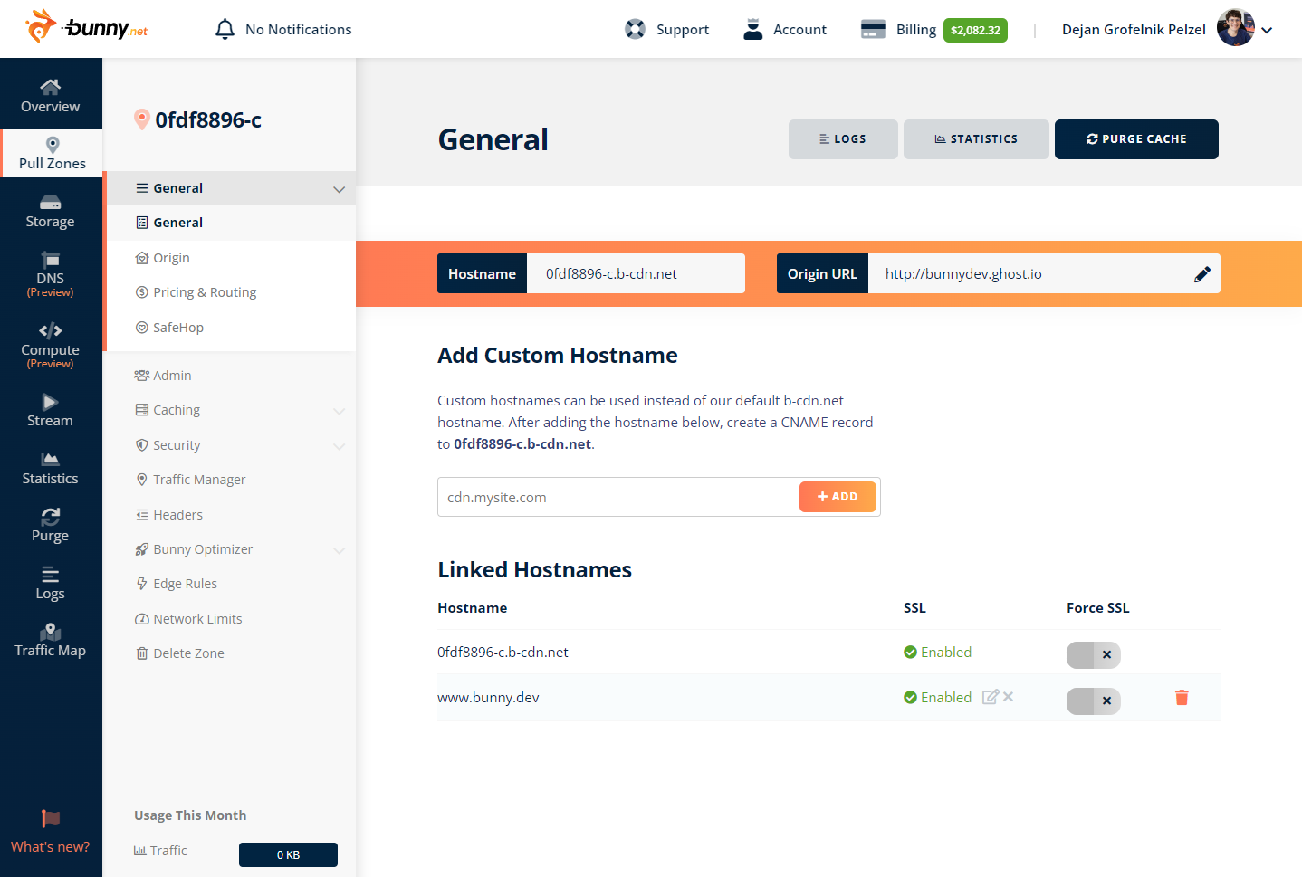Click the 0fdf8896-c zone title
Screen dimensions: 1302x877
208,119
